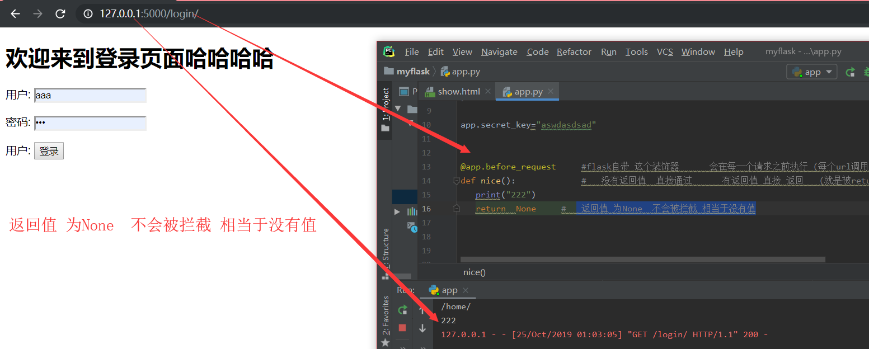Image resolution: width=869 pixels, height=349 pixels.
Task: Open the View menu in PyCharm
Action: point(462,51)
